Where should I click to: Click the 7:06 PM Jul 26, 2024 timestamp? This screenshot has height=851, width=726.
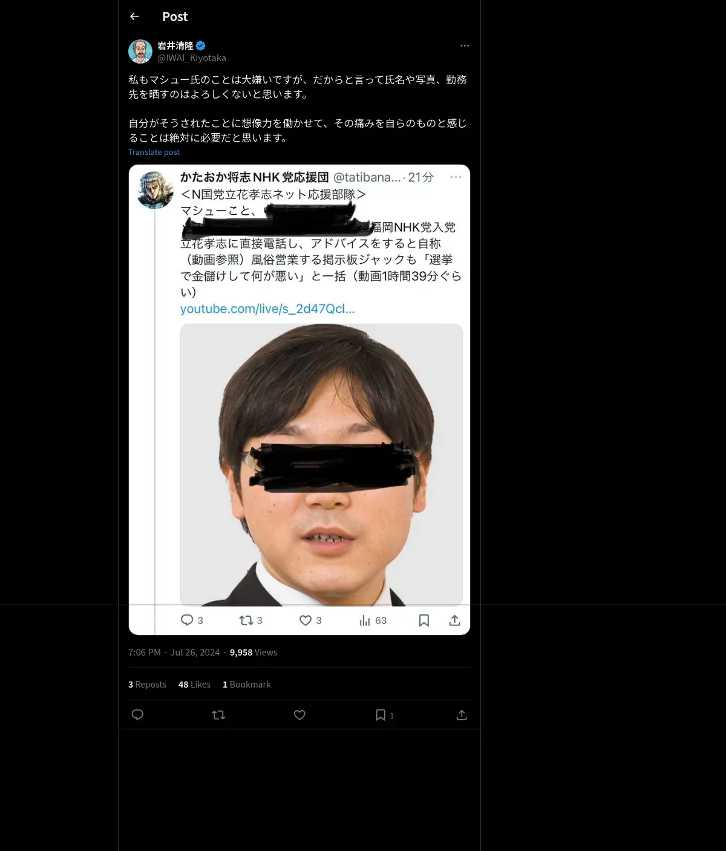click(x=174, y=652)
